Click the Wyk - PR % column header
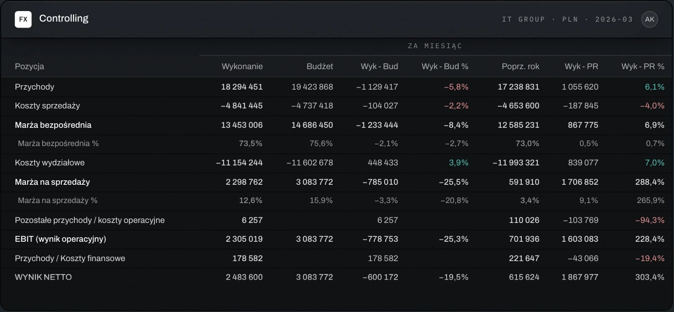The width and height of the screenshot is (674, 312). (x=643, y=66)
